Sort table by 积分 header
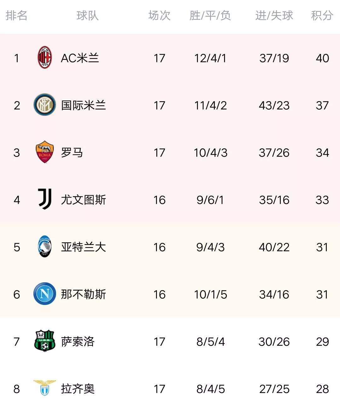This screenshot has height=408, width=340. pos(322,15)
